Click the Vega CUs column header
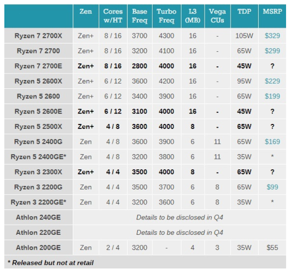The width and height of the screenshot is (290, 272). point(217,16)
